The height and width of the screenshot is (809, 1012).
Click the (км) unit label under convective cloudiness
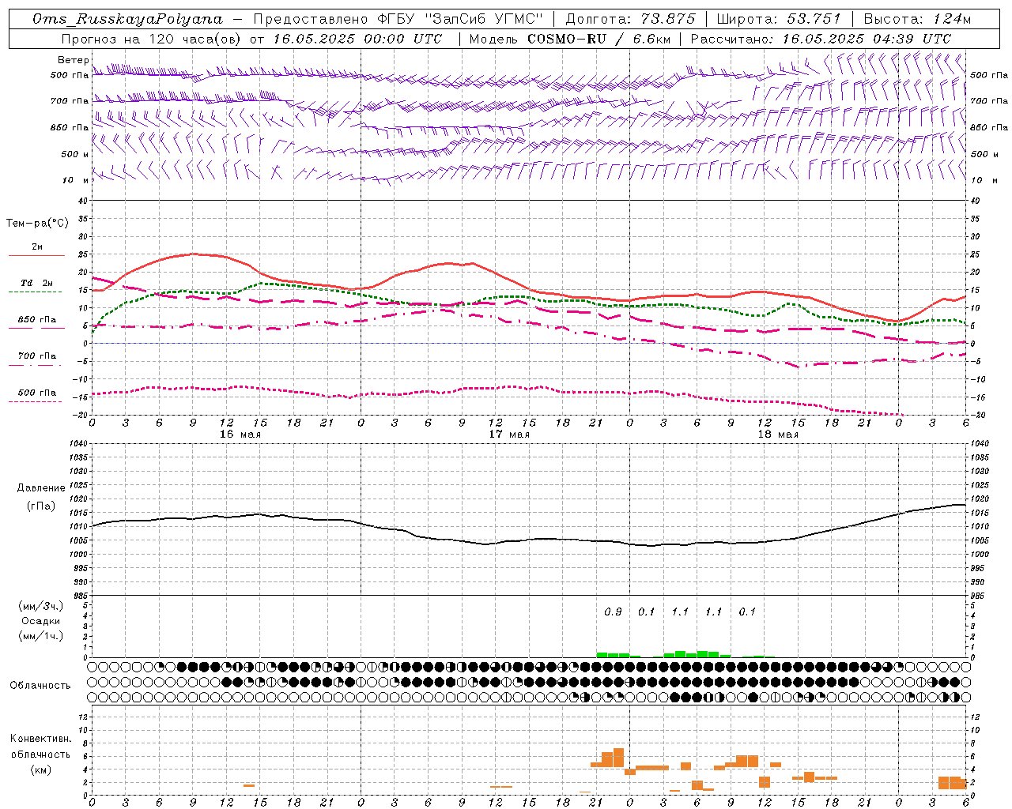click(40, 769)
